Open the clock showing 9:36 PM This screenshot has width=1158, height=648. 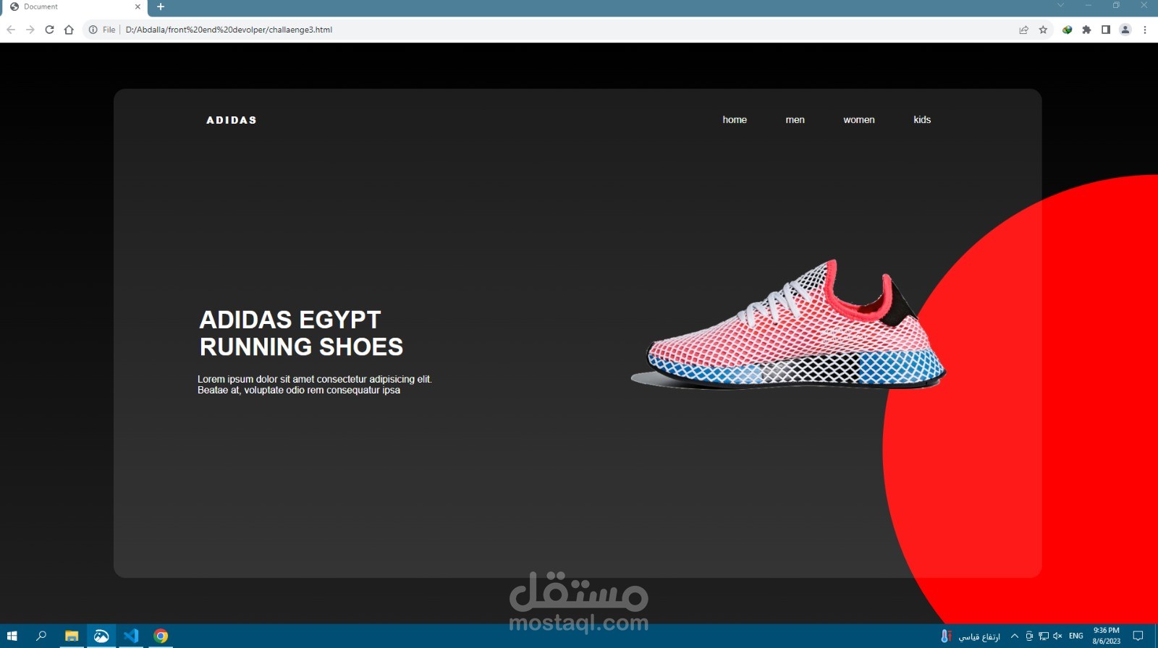pos(1107,636)
